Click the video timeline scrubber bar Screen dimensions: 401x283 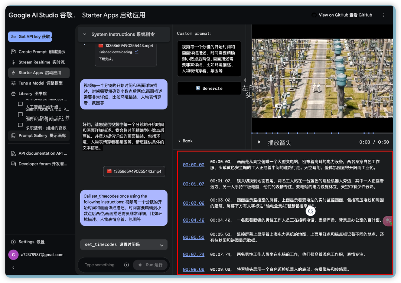322,133
